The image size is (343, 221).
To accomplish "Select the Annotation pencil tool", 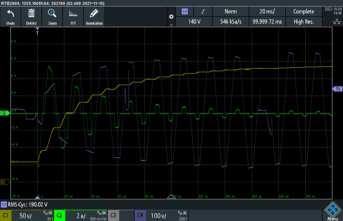I will [x=94, y=16].
